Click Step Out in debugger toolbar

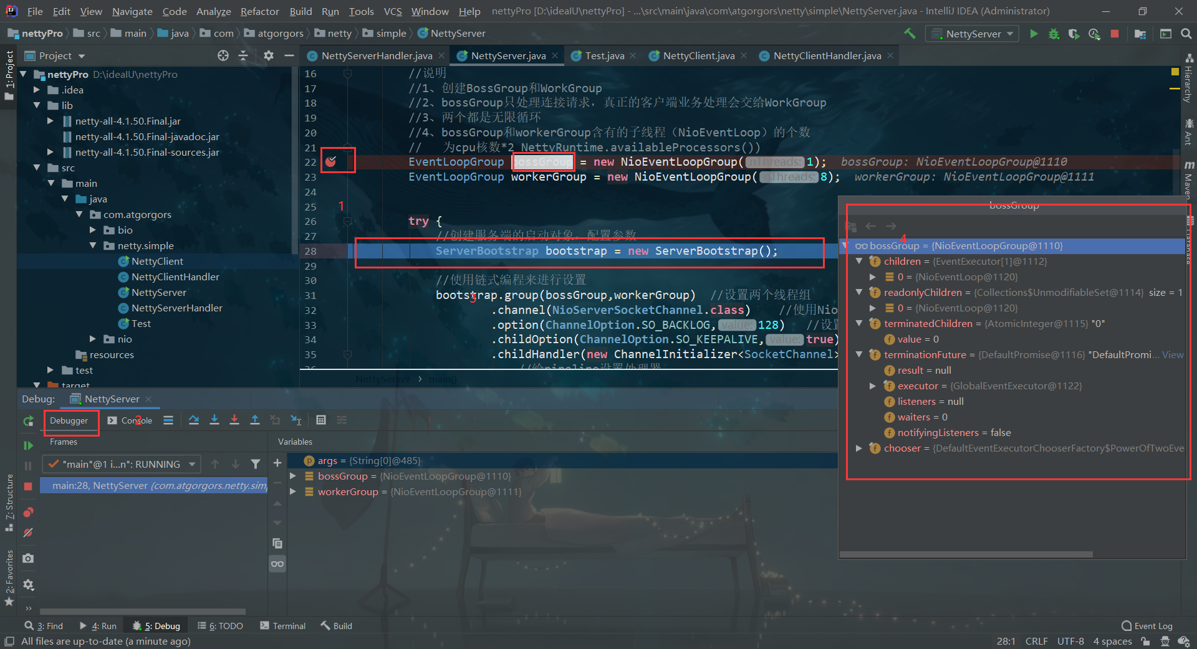click(255, 420)
